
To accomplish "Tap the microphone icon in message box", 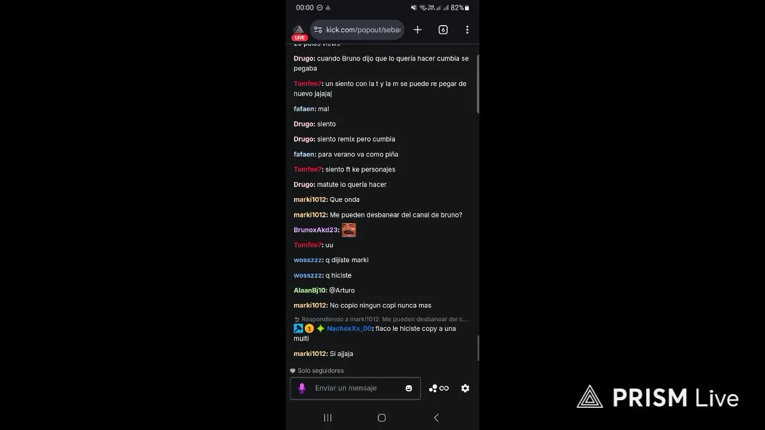I will (302, 388).
